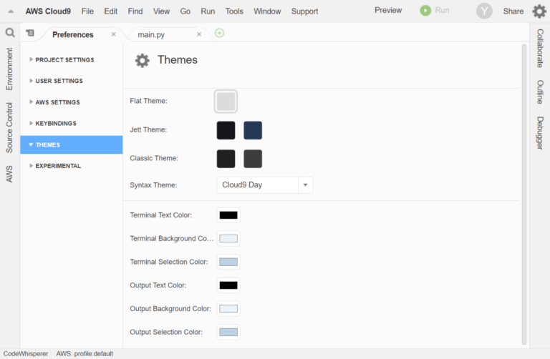Open the Syntax Theme dropdown

(306, 185)
